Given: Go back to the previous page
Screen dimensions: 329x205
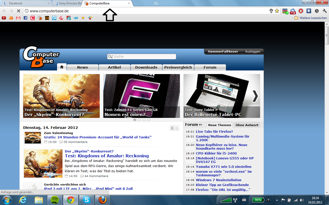Looking at the screenshot, I should click(4, 11).
